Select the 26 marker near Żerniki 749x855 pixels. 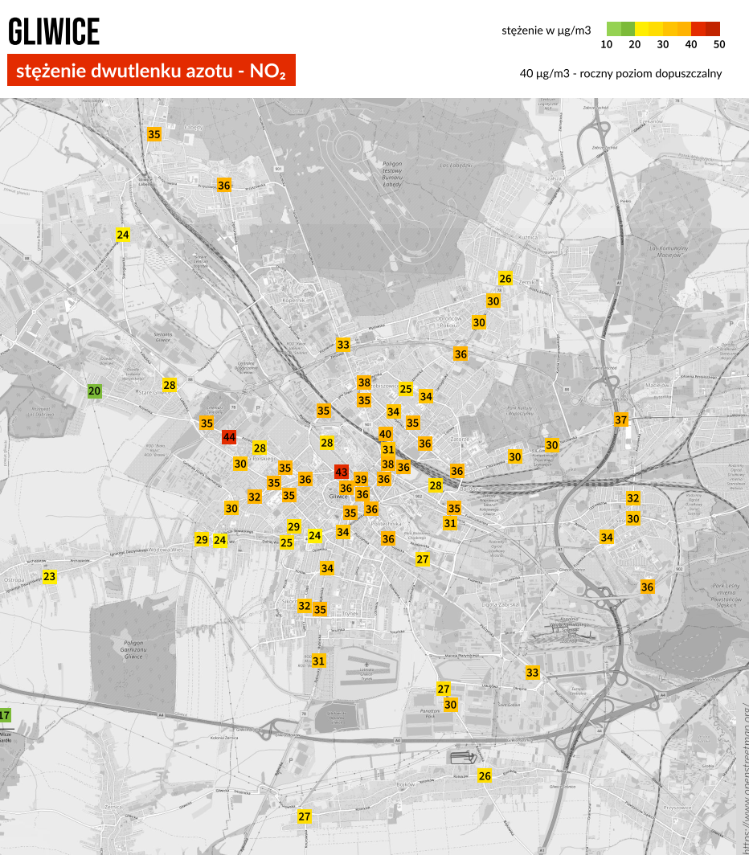(505, 279)
